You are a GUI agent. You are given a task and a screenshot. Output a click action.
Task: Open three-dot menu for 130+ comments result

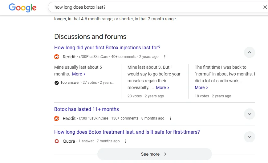pyautogui.click(x=171, y=118)
